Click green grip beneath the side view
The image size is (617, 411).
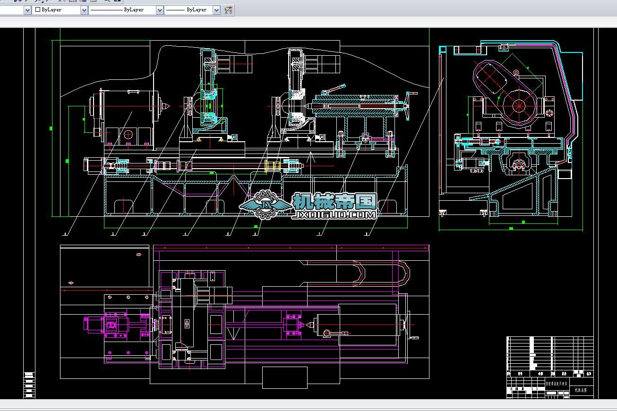(x=511, y=229)
